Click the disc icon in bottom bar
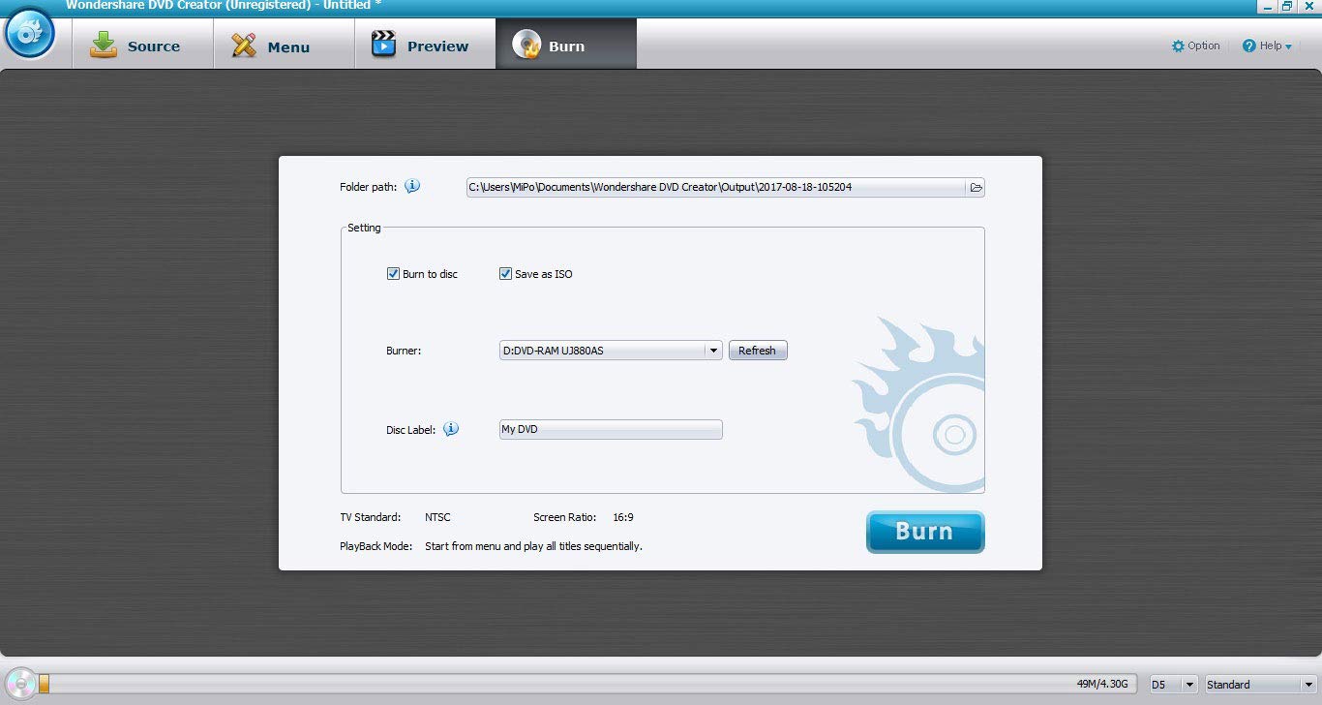 tap(19, 684)
